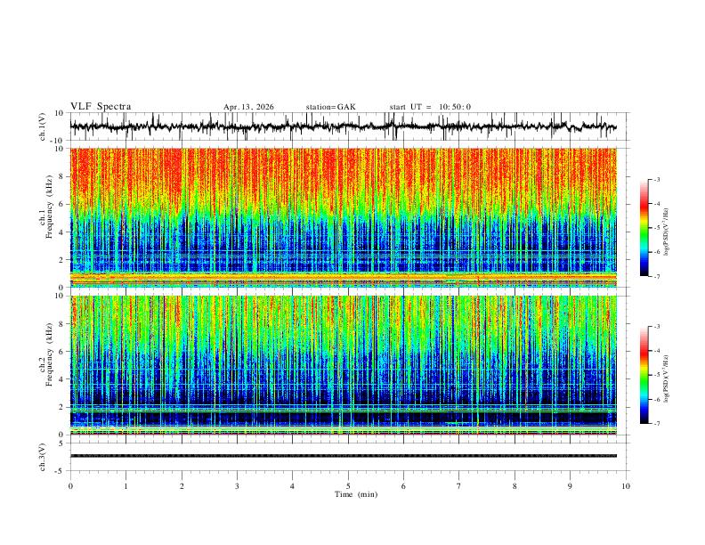705x545 pixels.
Task: Click the 'VLF Spectra' title text
Action: [101, 107]
